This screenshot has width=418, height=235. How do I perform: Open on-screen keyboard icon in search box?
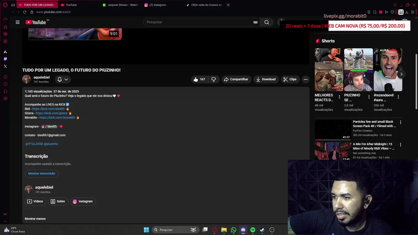pyautogui.click(x=255, y=22)
